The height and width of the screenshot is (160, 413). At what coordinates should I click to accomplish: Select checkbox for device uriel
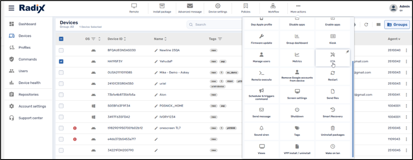(61, 84)
